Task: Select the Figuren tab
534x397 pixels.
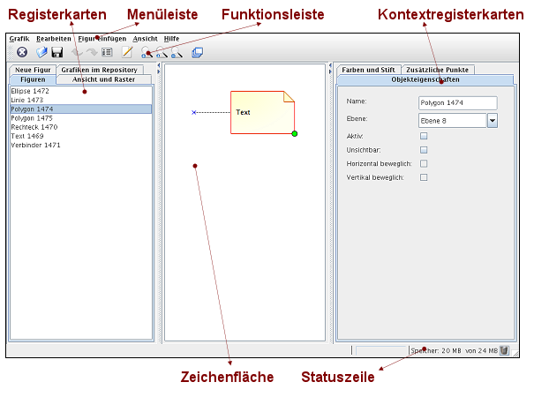Action: tap(33, 79)
